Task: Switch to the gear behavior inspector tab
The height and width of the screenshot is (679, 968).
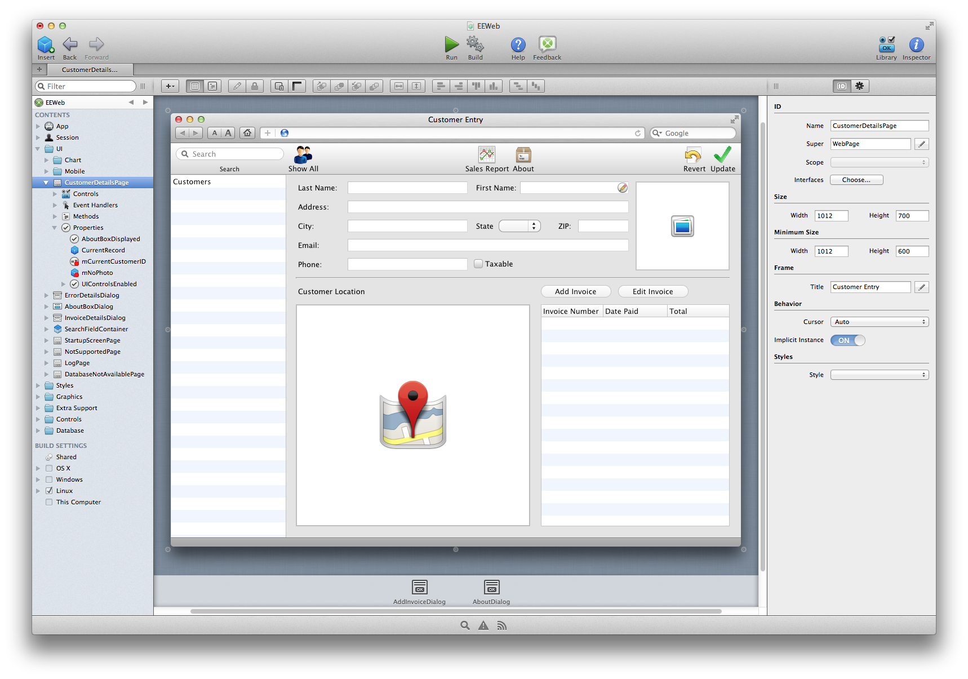Action: (x=860, y=86)
